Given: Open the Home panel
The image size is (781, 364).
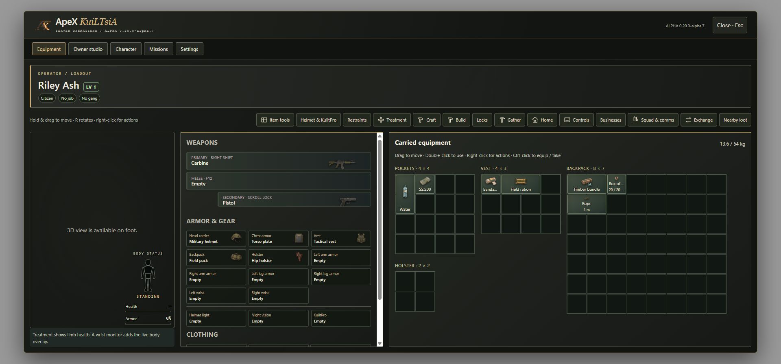Looking at the screenshot, I should 542,120.
